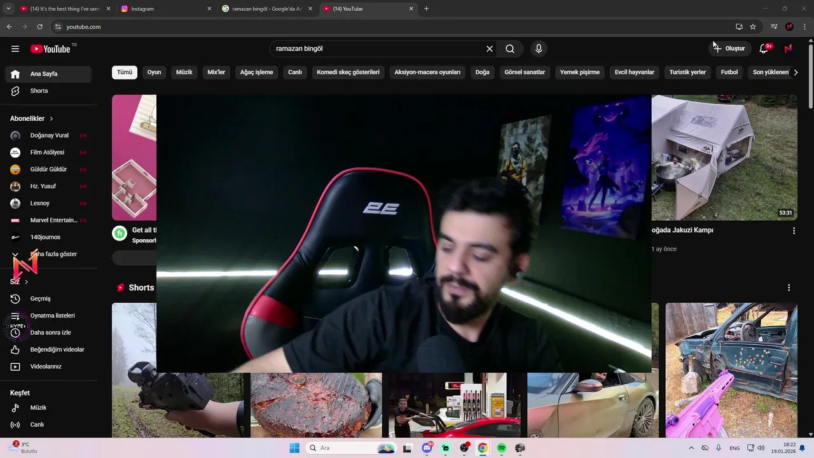The image size is (814, 458).
Task: Open Chrome three-dot menu
Action: (805, 27)
